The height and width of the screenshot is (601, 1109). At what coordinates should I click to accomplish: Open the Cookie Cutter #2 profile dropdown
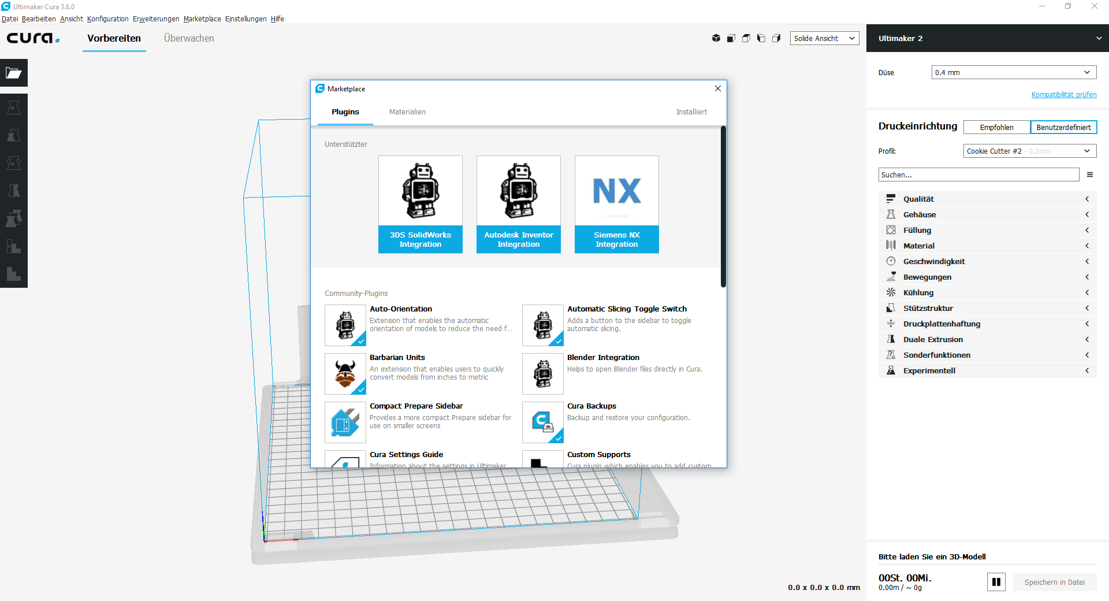[x=1029, y=151]
